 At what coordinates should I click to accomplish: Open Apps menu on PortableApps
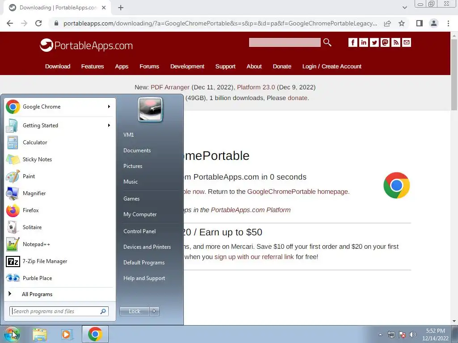[x=122, y=66]
